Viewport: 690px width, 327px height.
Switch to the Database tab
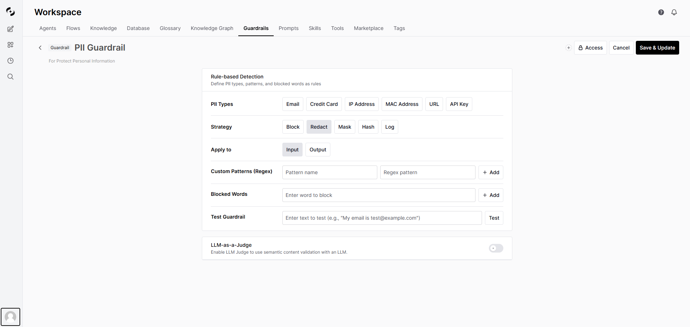tap(138, 28)
